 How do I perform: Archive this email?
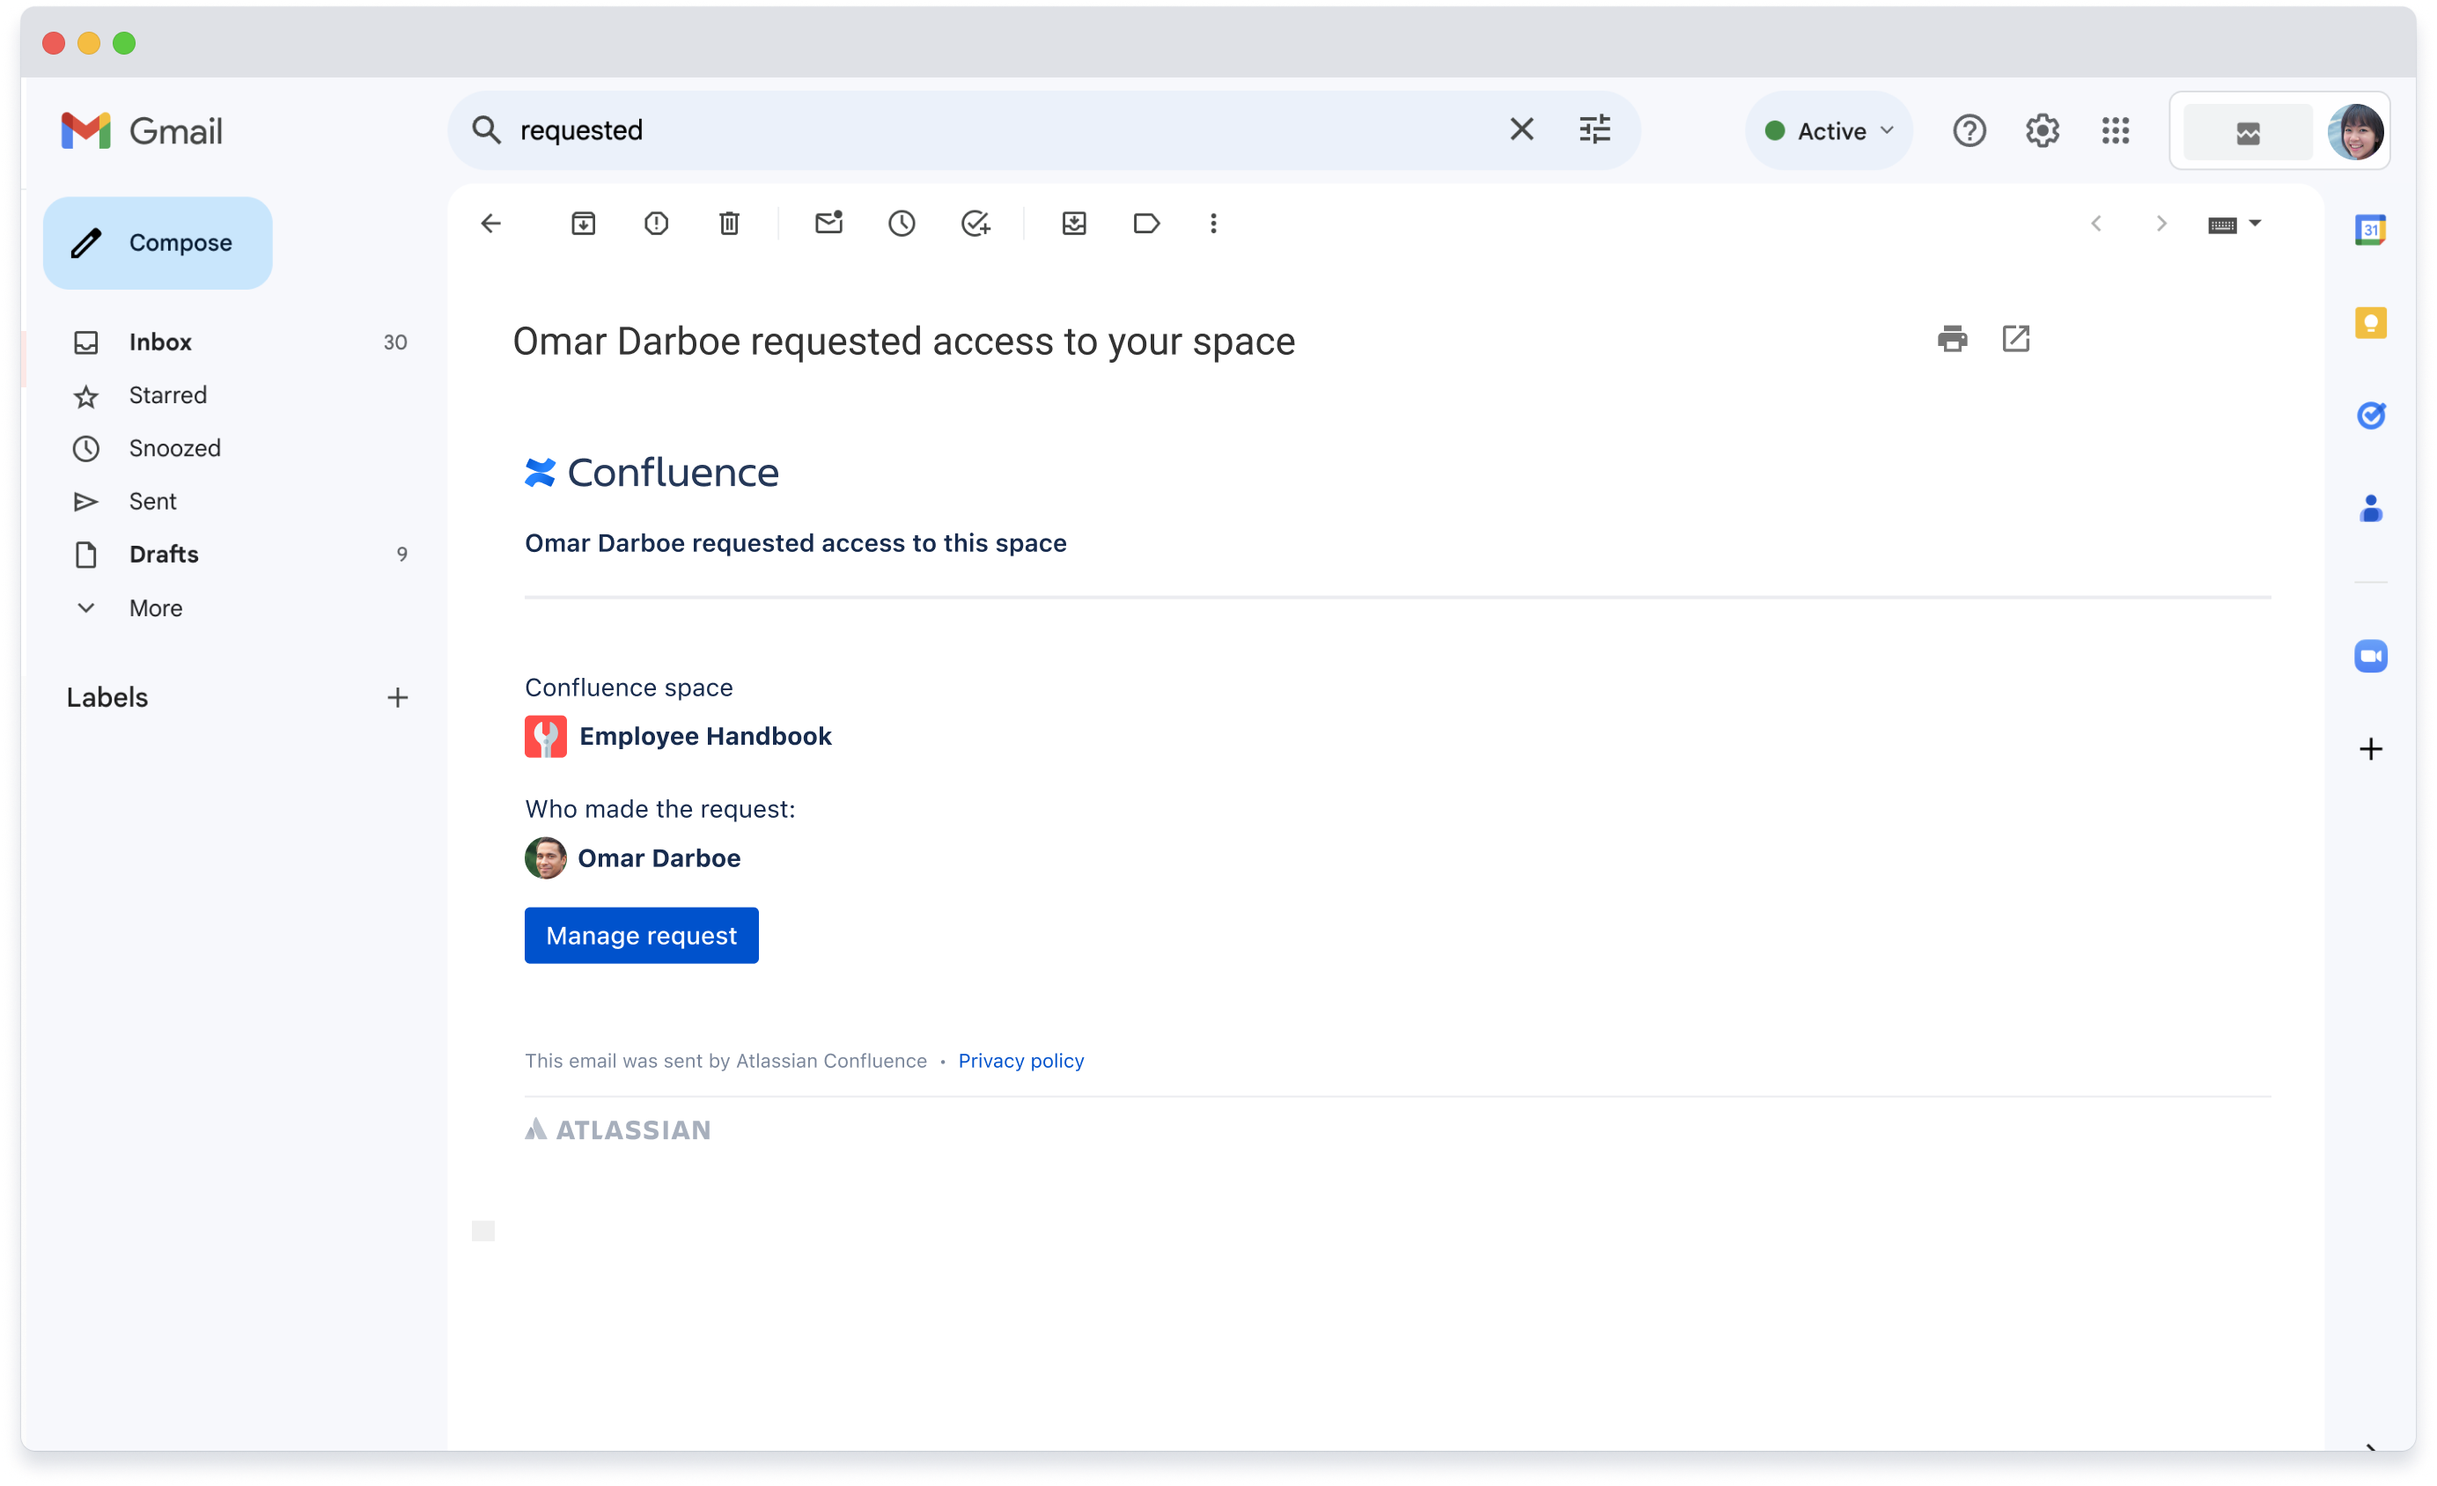584,224
